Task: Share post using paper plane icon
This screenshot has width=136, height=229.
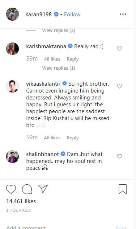Action: pyautogui.click(x=43, y=189)
